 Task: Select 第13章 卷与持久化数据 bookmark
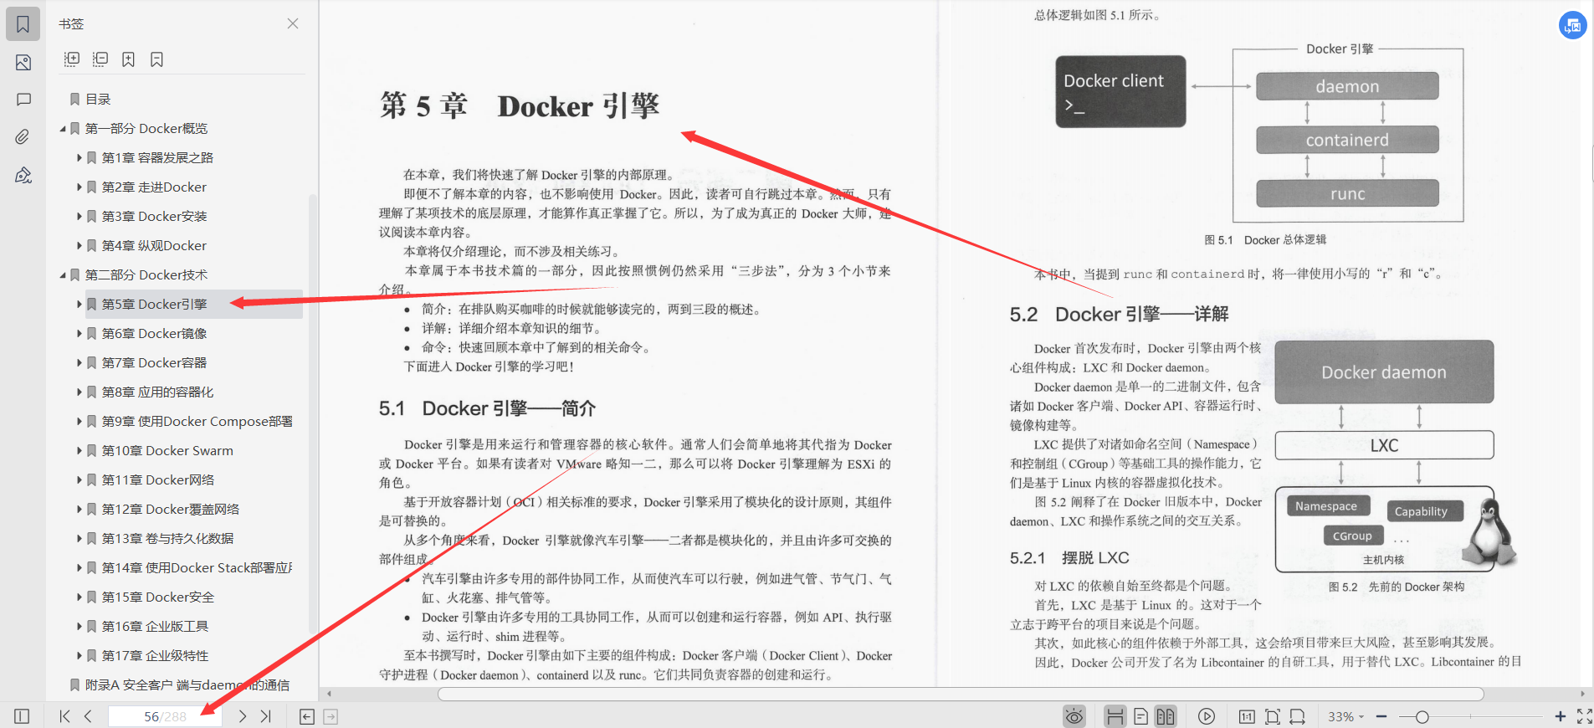pos(167,538)
